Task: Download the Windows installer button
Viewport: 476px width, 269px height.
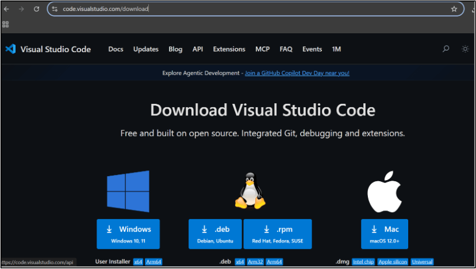Action: coord(128,234)
